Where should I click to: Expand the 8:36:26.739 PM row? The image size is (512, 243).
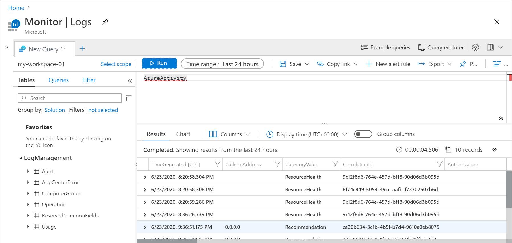[145, 215]
